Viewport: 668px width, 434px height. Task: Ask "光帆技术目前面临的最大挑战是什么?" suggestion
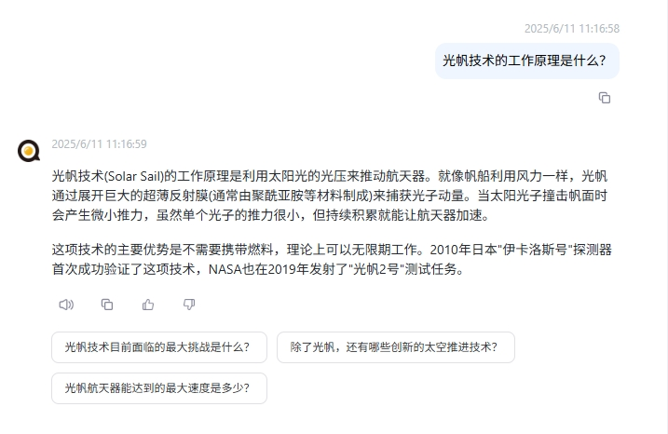(159, 347)
